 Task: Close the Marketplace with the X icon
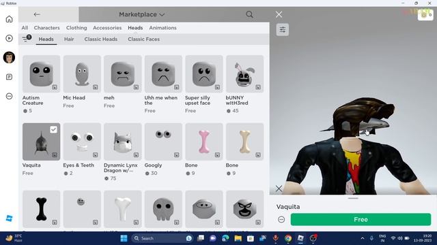[x=279, y=14]
